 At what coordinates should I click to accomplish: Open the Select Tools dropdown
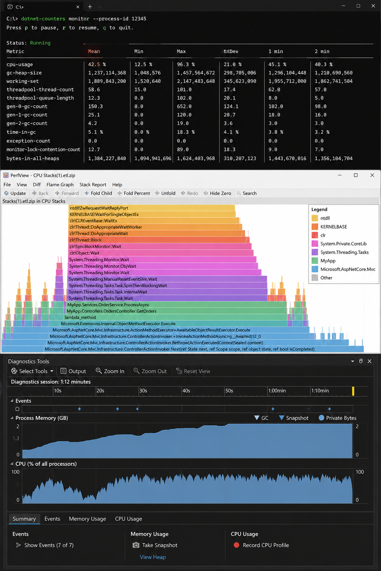32,371
